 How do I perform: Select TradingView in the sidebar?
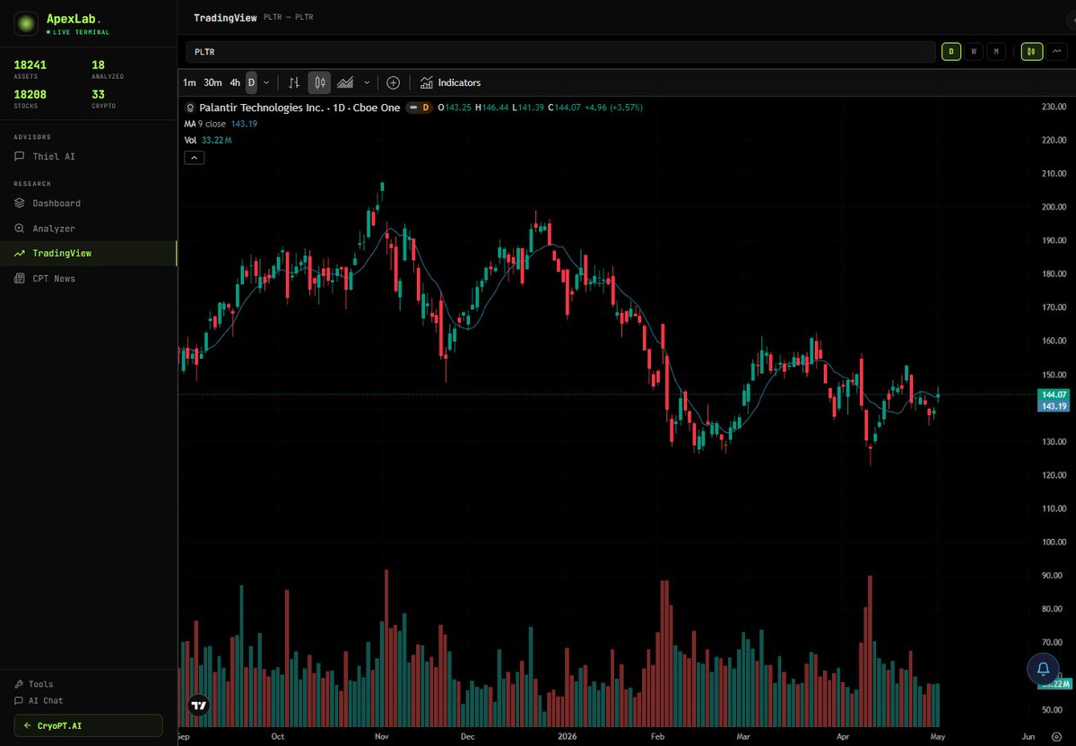(88, 254)
